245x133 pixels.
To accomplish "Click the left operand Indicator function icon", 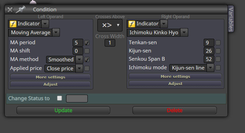I will (x=13, y=24).
